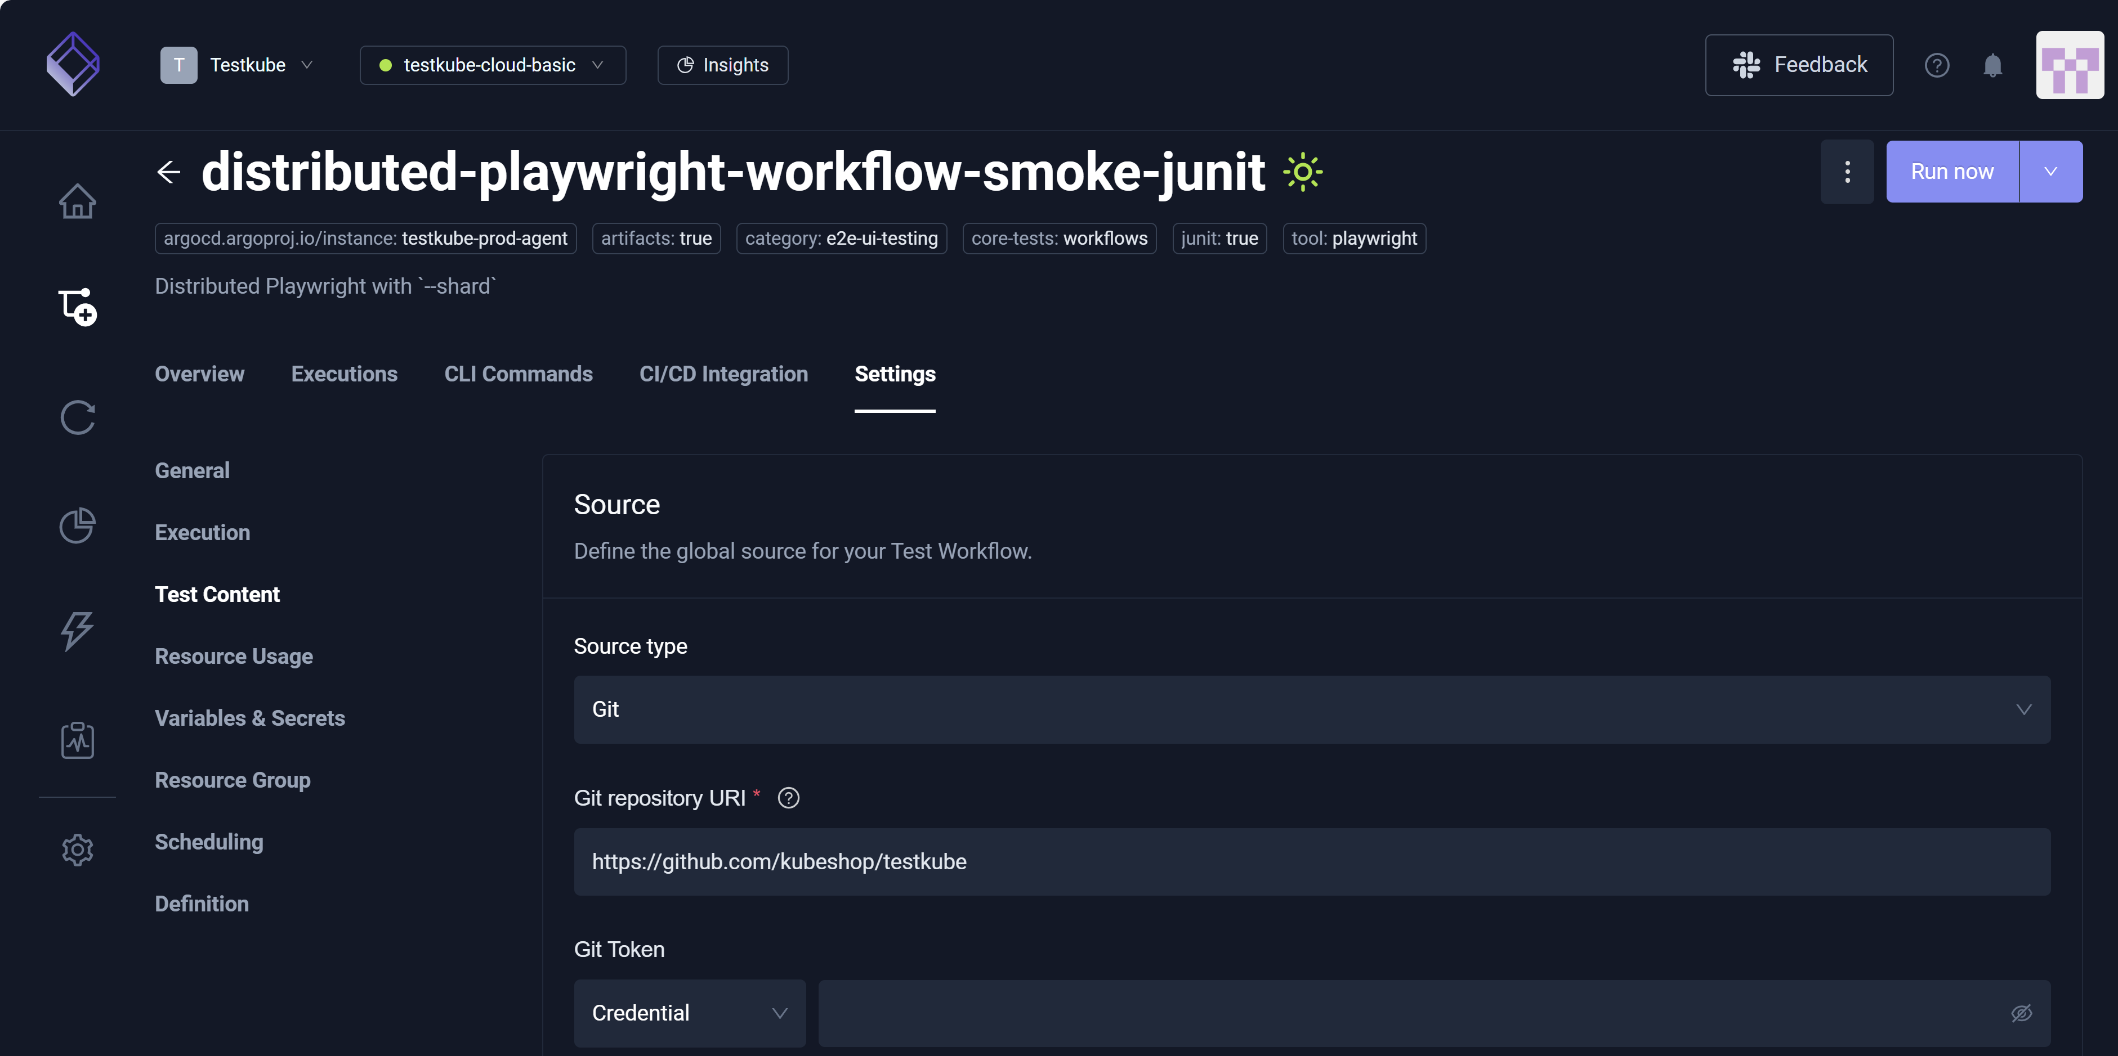Select the Webhooks lightning bolt sidebar icon

click(77, 632)
